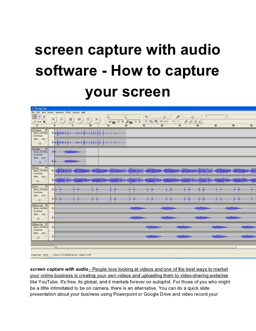The width and height of the screenshot is (256, 331).
Task: Click Skip to End transport button
Action: pos(97,119)
